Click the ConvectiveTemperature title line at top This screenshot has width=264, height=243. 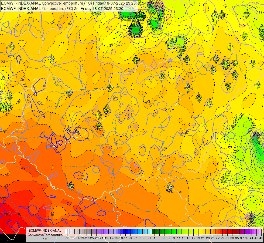68,3
